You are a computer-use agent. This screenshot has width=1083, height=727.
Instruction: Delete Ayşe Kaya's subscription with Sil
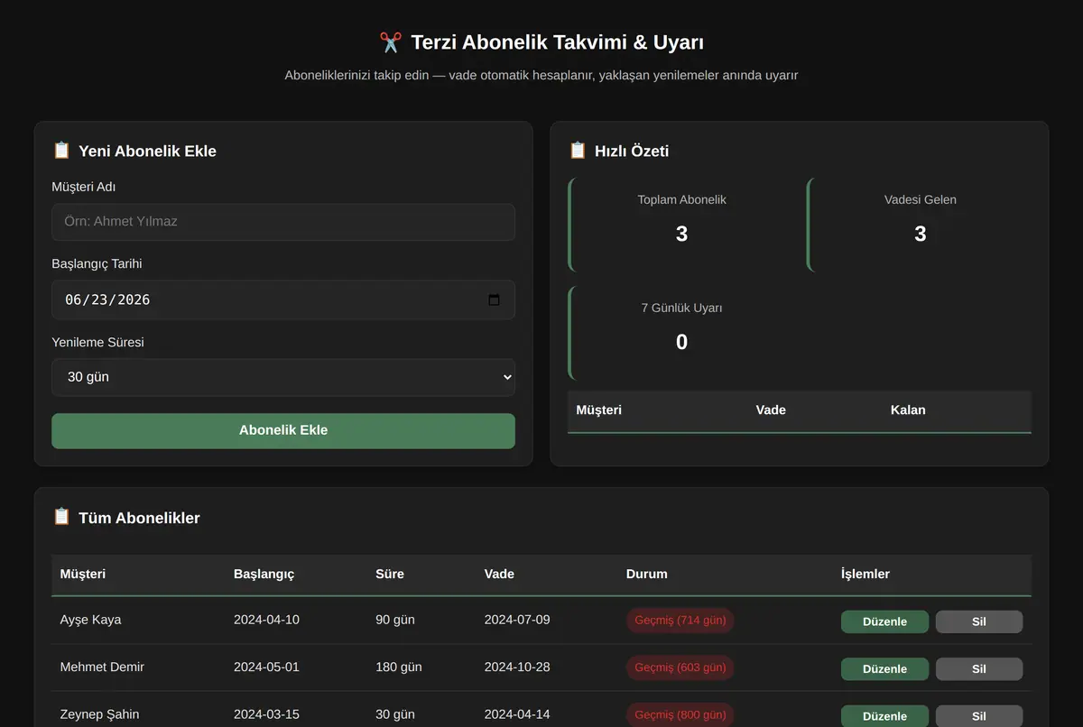(x=979, y=621)
